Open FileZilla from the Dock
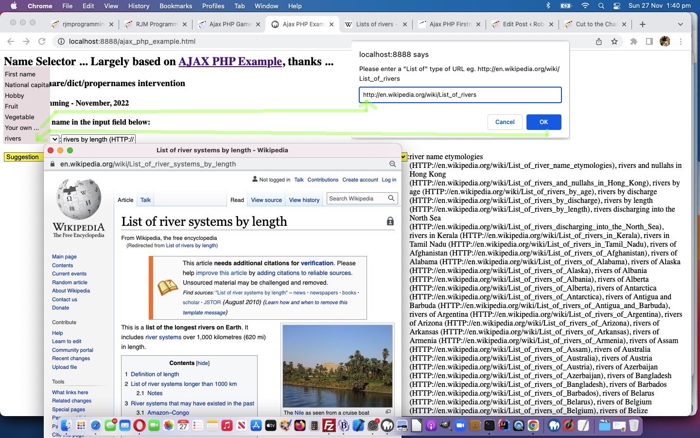 329,426
